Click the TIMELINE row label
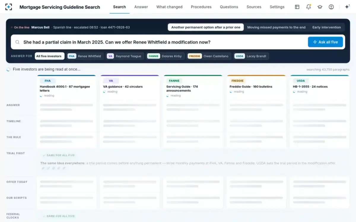Viewport: 356px width, 222px height. [14, 121]
